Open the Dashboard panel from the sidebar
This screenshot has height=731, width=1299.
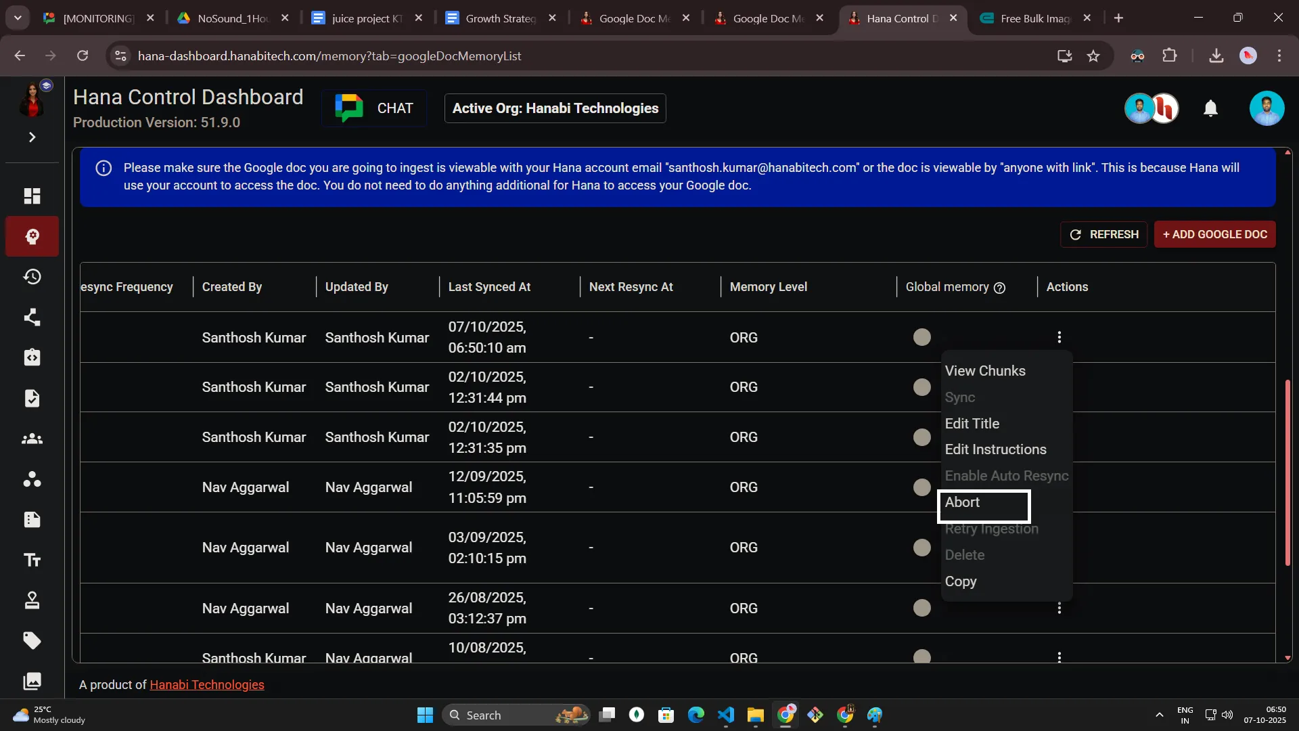point(32,196)
